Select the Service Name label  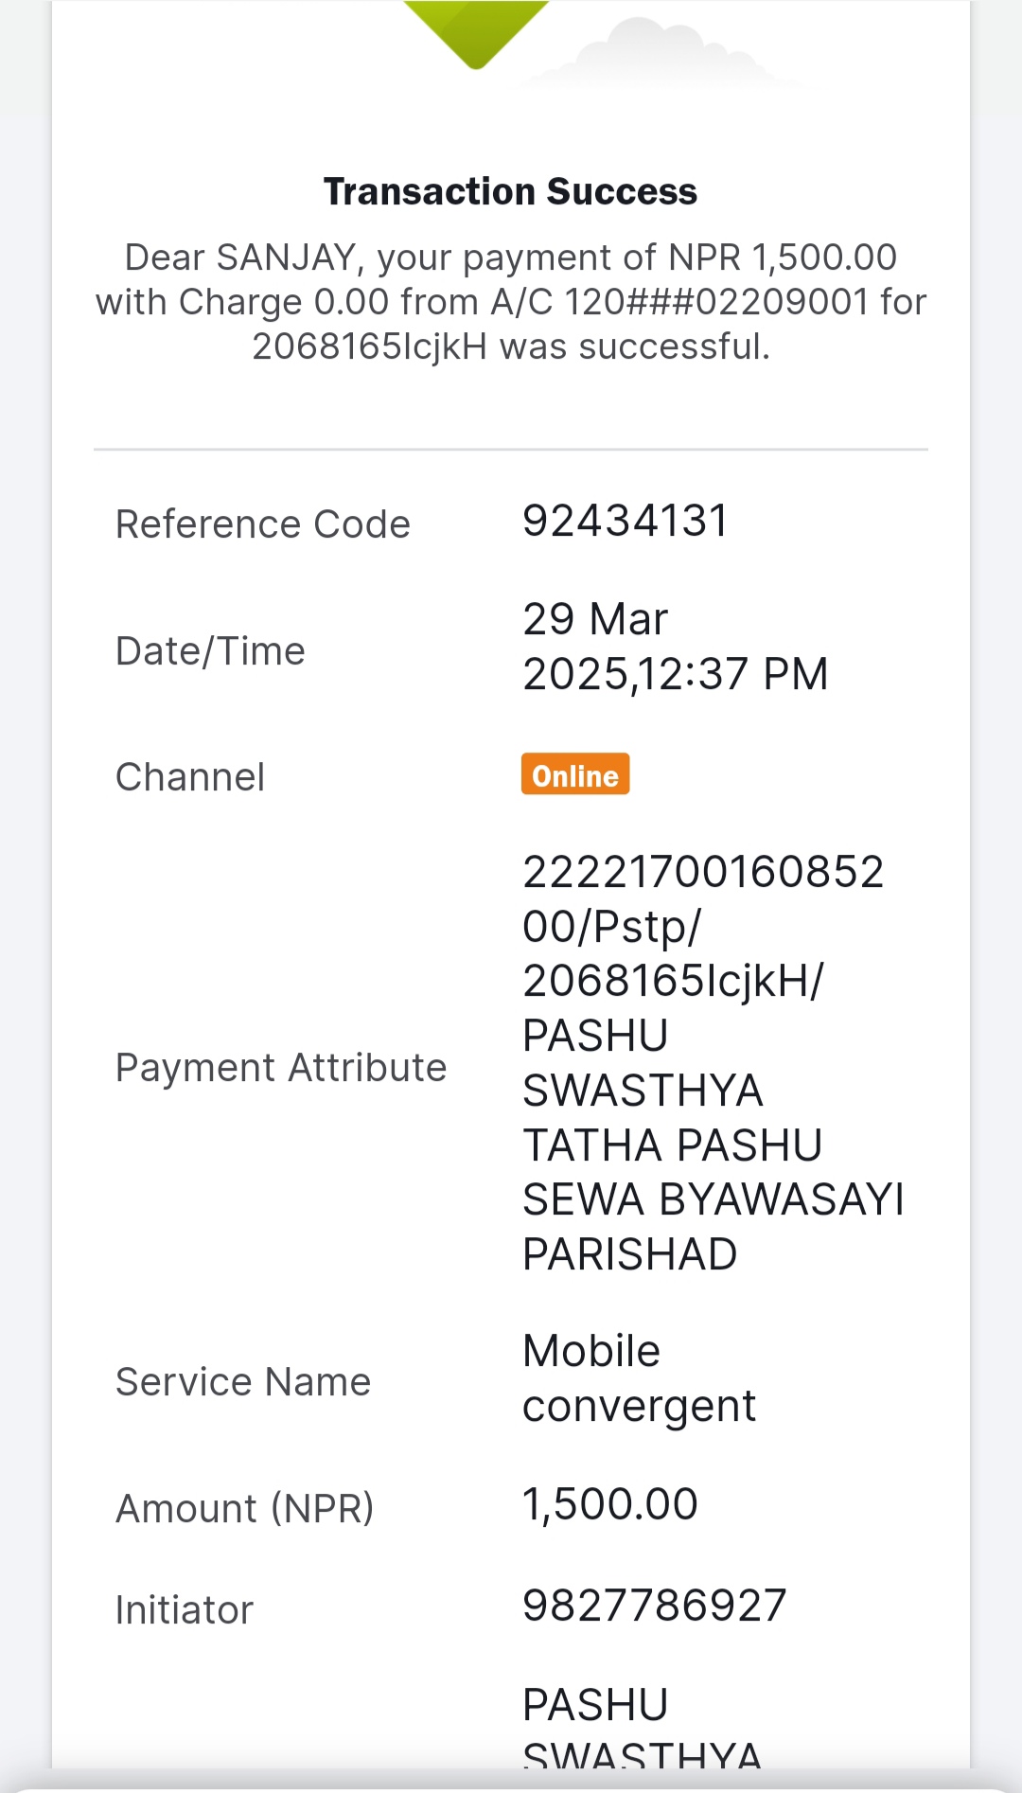(243, 1382)
